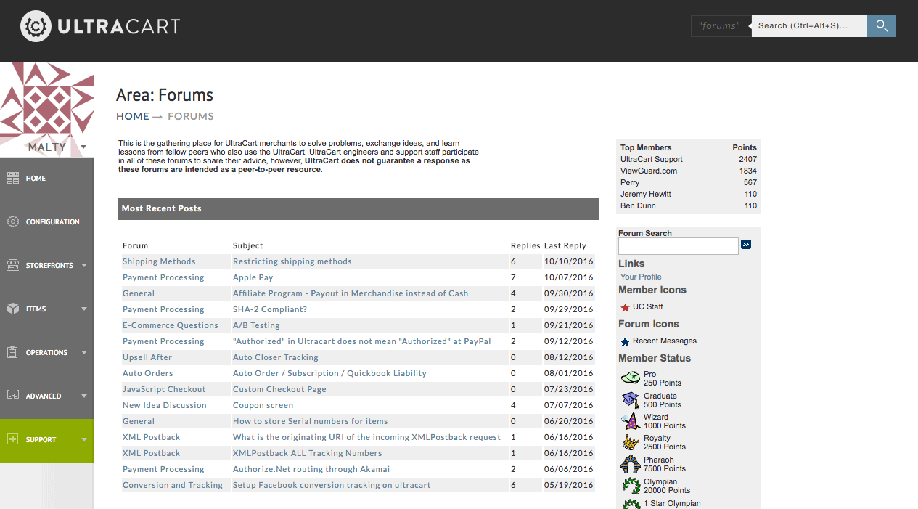Screen dimensions: 918x509
Task: Open the Restricting shipping methods post
Action: pyautogui.click(x=292, y=261)
